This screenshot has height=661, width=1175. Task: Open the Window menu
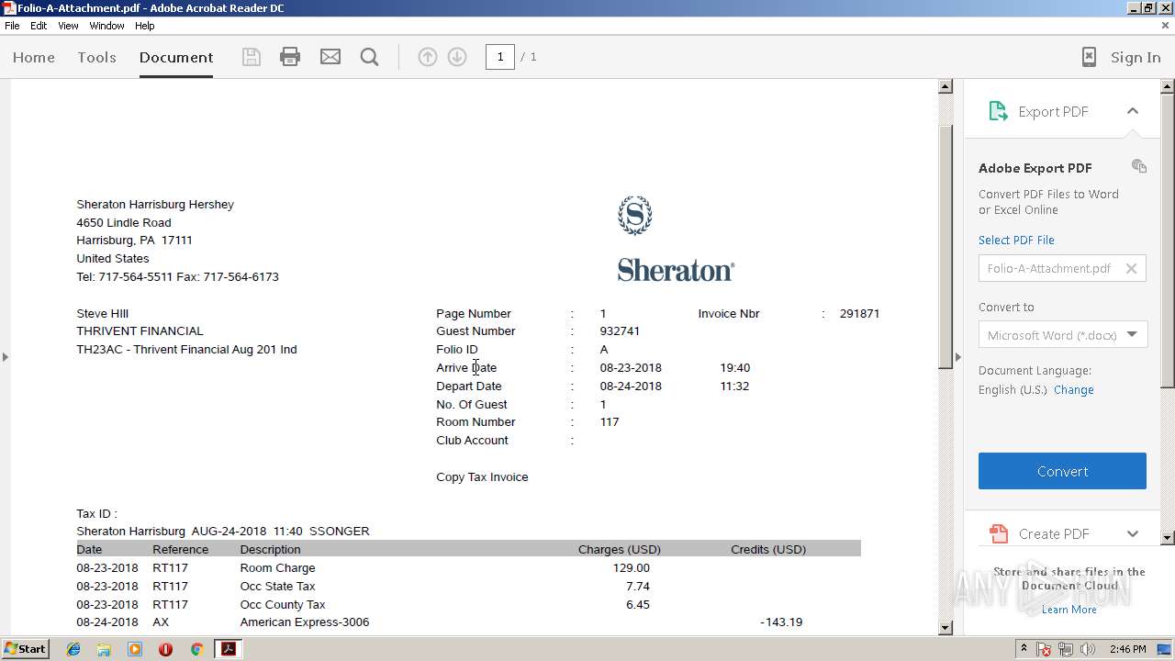[106, 26]
